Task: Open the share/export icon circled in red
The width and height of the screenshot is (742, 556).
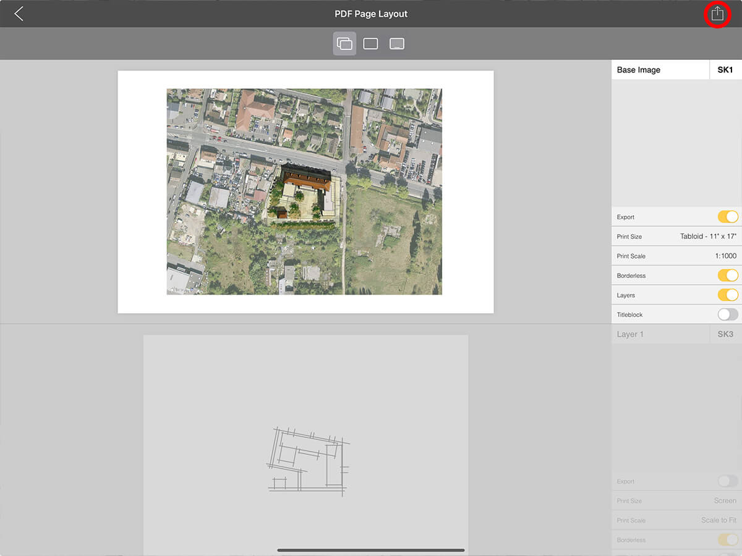Action: pyautogui.click(x=717, y=14)
